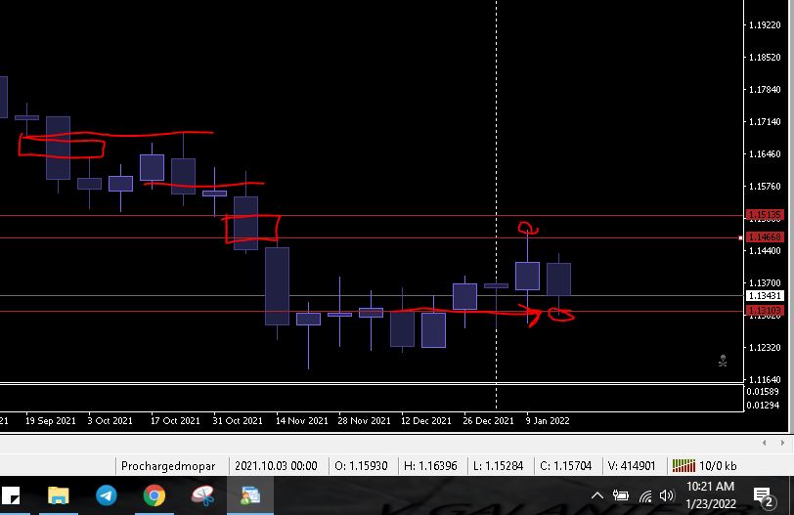Click the 1.19220 price axis label
Viewport: 794px width, 515px height.
(x=765, y=24)
